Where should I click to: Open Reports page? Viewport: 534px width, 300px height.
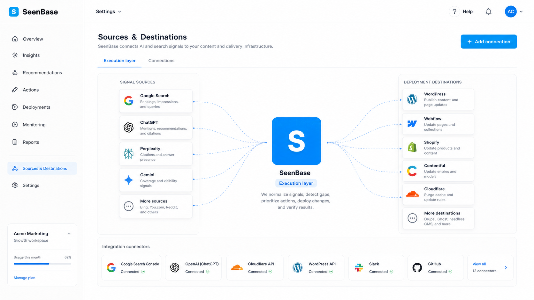[x=31, y=142]
